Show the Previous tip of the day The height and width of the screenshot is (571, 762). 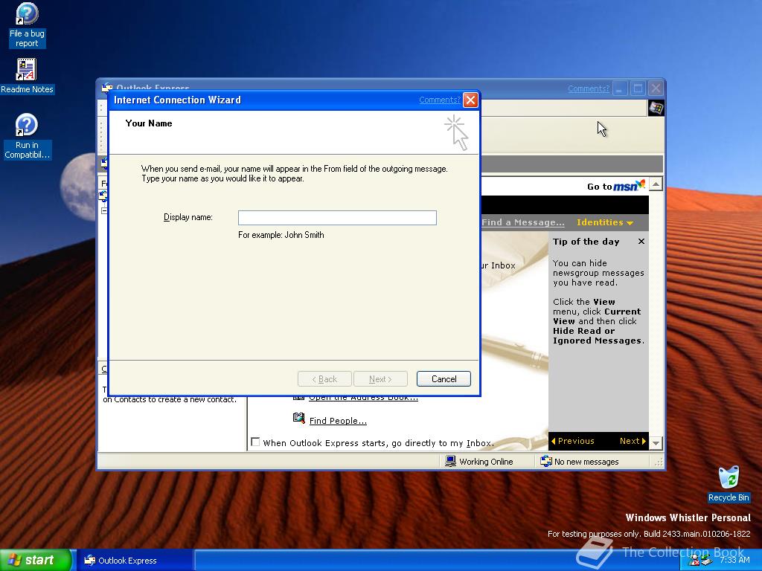pyautogui.click(x=572, y=441)
